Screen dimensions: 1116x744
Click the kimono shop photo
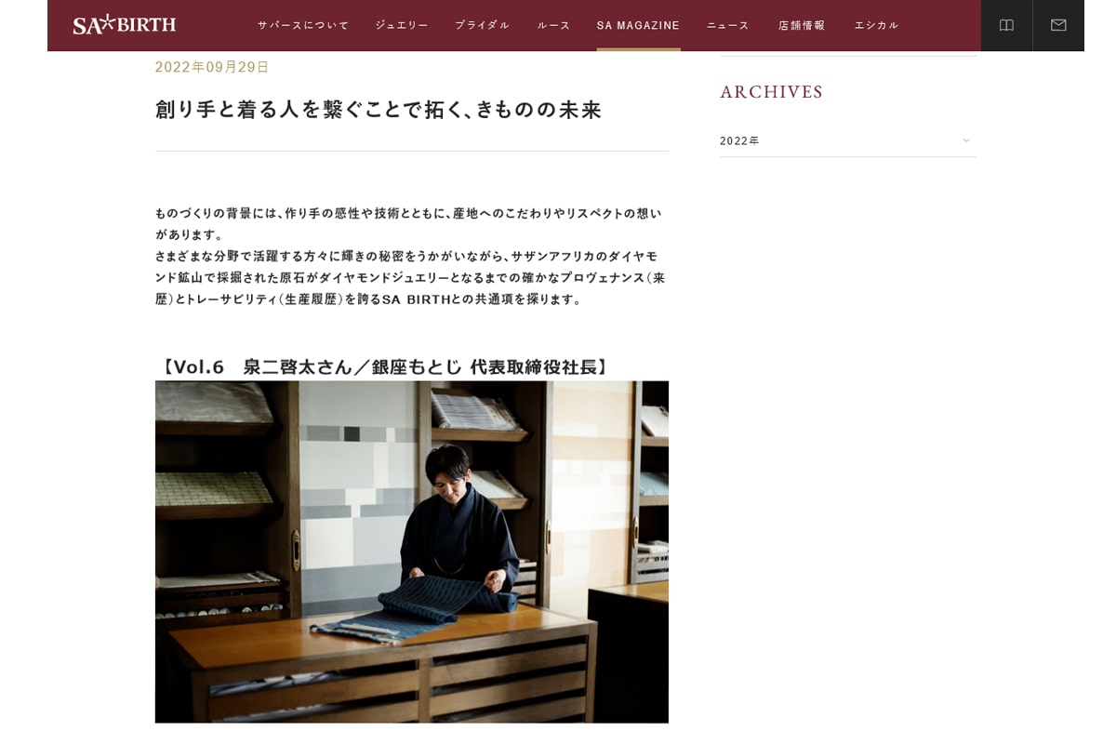click(412, 551)
